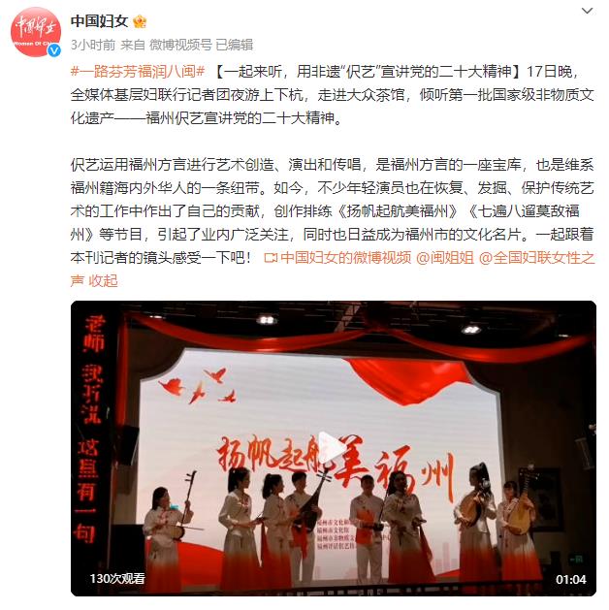The image size is (609, 610).
Task: Open the performance video thumbnail
Action: pyautogui.click(x=334, y=448)
